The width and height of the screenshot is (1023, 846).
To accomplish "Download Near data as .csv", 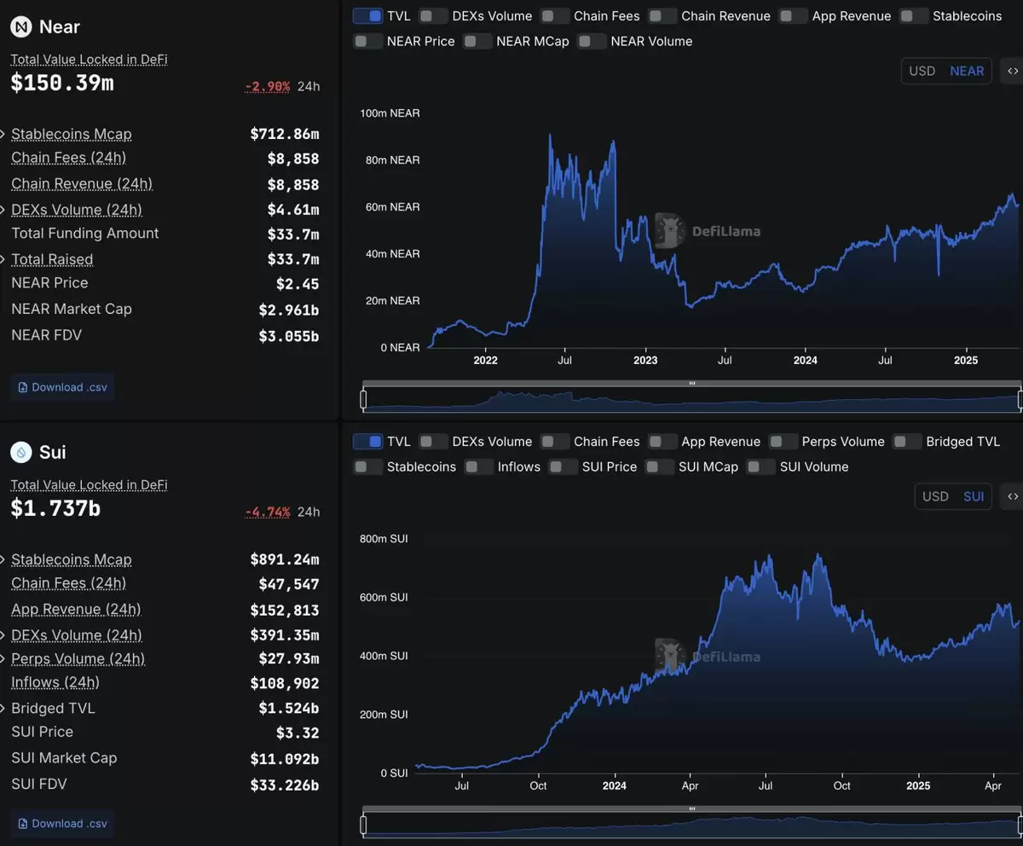I will point(62,387).
